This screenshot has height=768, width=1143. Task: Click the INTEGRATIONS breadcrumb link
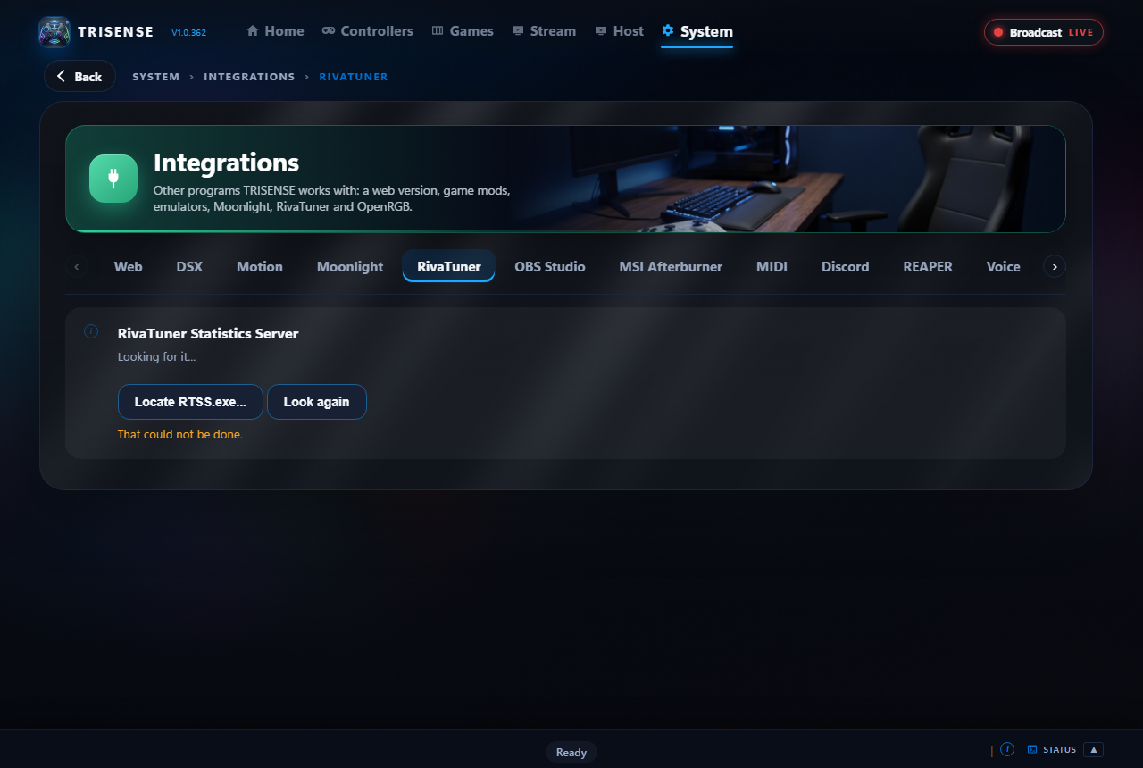(x=249, y=77)
